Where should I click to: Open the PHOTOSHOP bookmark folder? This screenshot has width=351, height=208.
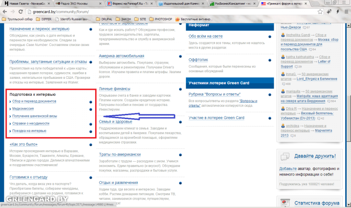tap(161, 19)
